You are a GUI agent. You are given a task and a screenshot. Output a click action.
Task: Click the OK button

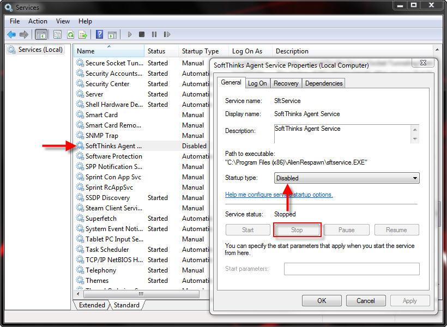(322, 300)
